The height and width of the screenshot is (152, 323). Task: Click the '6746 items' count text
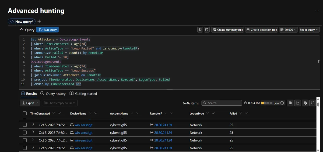click(x=191, y=103)
